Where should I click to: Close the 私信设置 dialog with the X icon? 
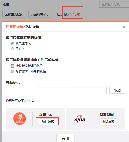(x=124, y=27)
